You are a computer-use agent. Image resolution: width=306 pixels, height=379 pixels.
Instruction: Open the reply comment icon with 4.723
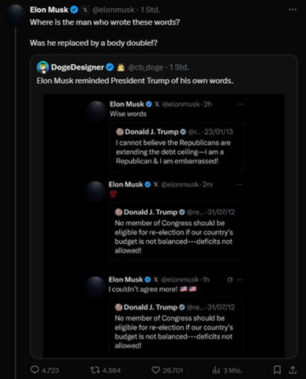(35, 370)
